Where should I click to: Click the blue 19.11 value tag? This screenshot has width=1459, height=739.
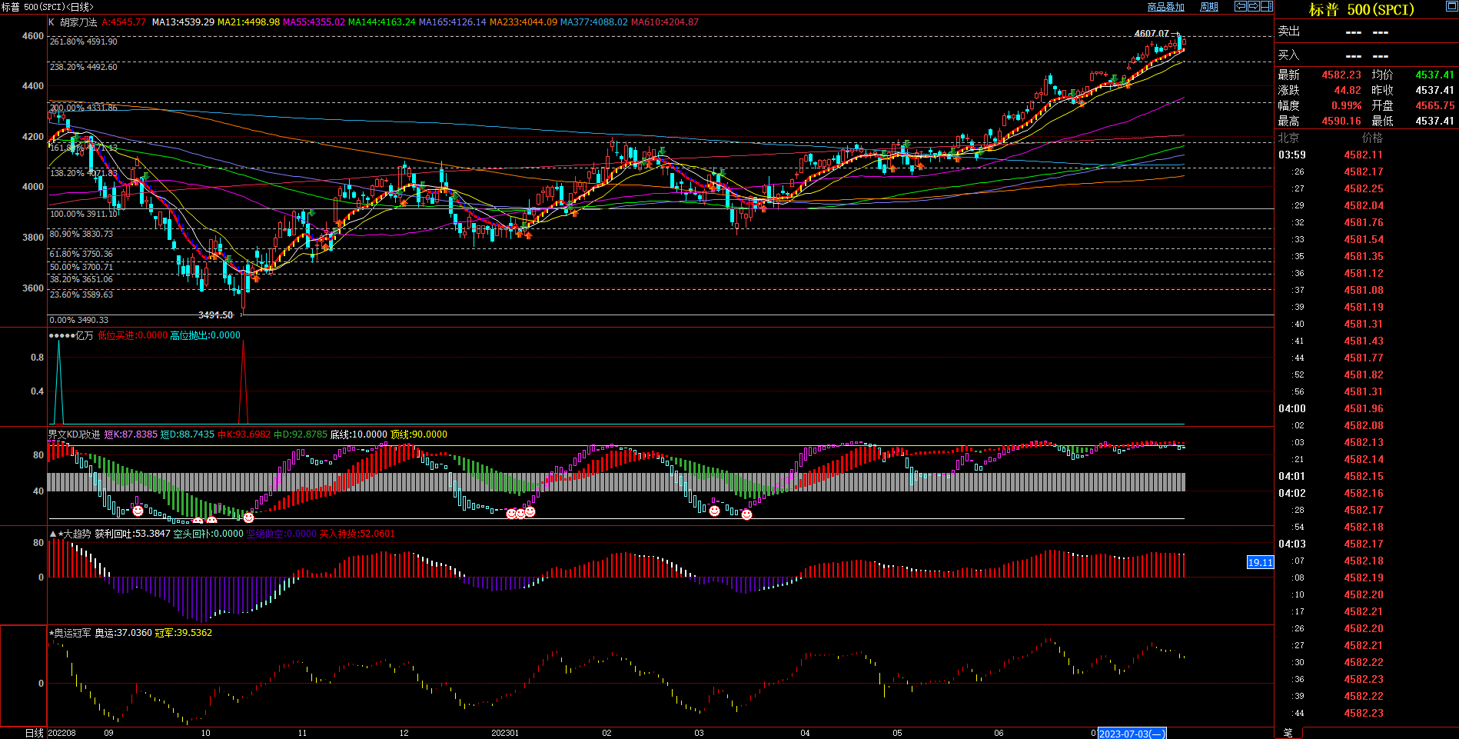(1260, 563)
